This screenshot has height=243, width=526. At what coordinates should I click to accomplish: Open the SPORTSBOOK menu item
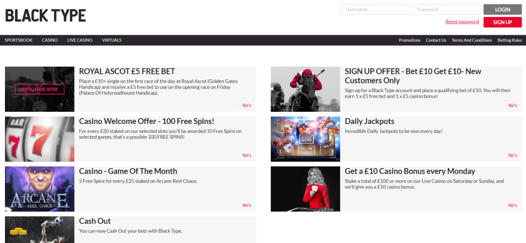coord(19,40)
